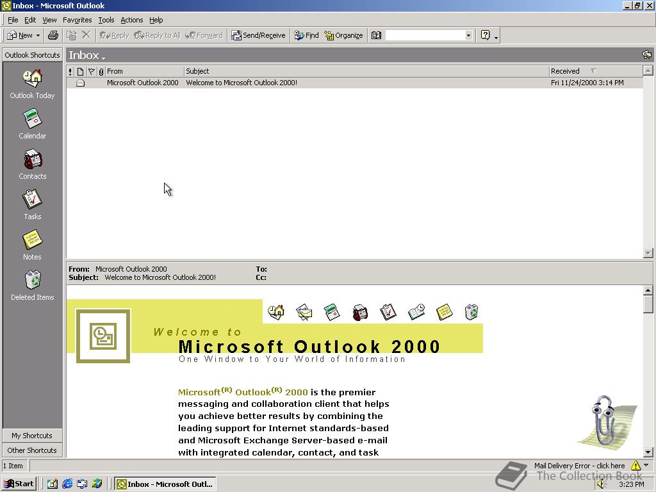Viewport: 656px width, 492px height.
Task: Open the status bar arrow beside warning
Action: [646, 465]
